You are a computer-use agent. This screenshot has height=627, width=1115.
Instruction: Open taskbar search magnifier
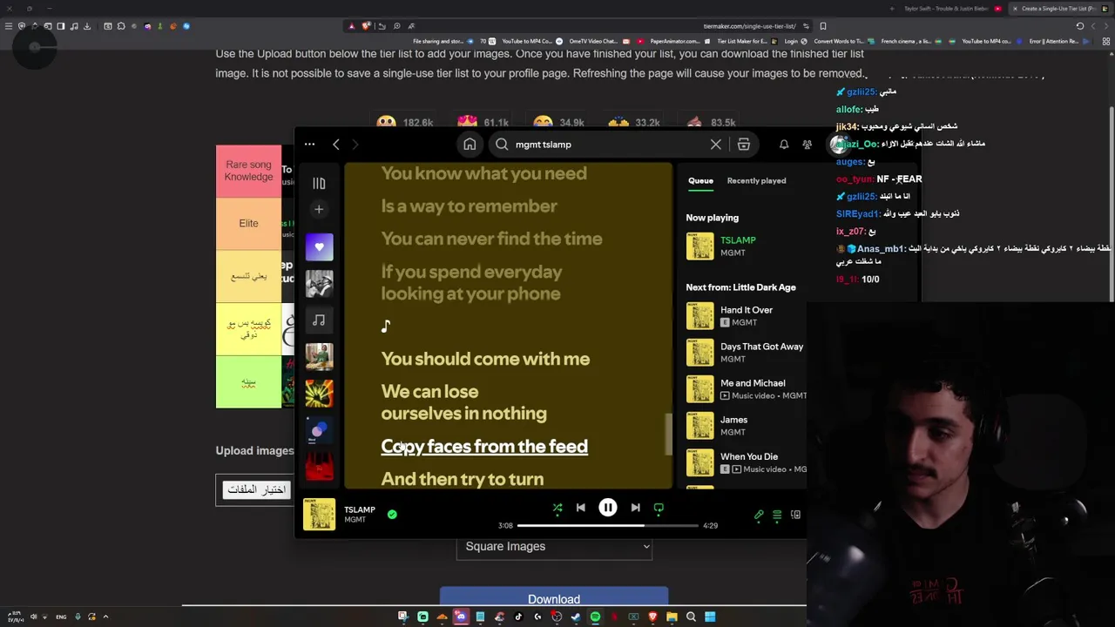point(691,617)
